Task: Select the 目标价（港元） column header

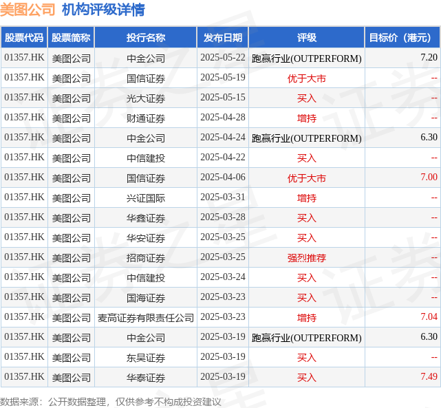Action: [x=402, y=37]
